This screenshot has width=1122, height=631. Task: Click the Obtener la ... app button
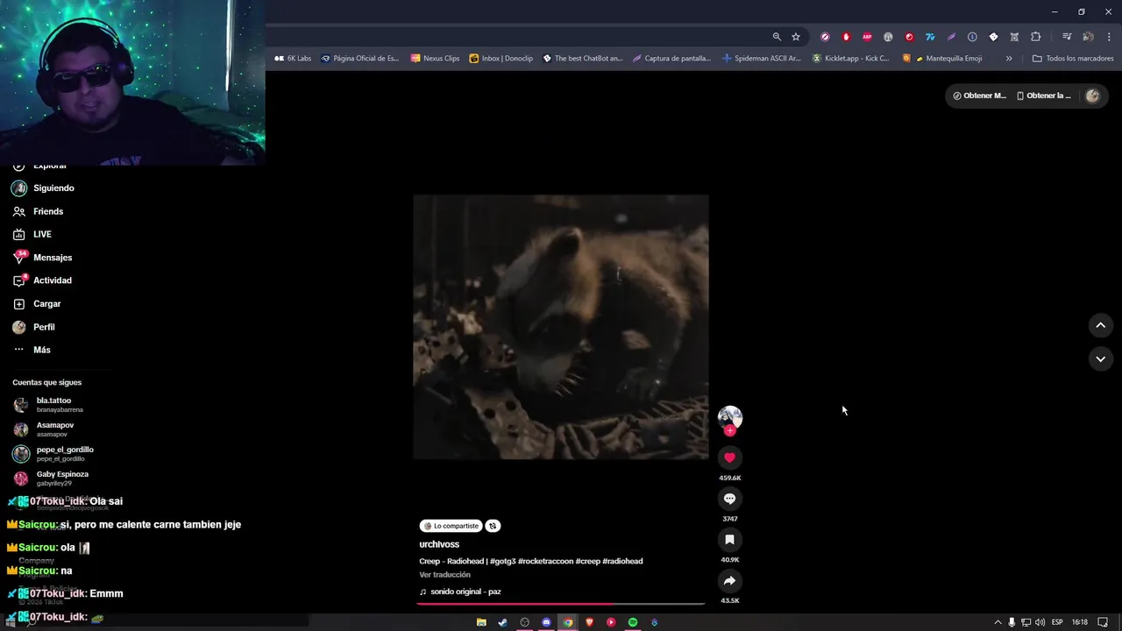pos(1043,96)
